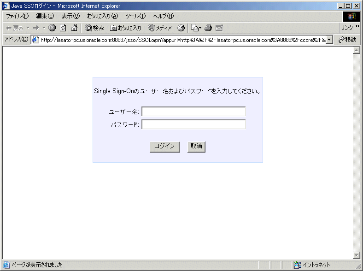The width and height of the screenshot is (363, 271).
Task: Click the 'アドレス(D)' address label
Action: point(16,39)
